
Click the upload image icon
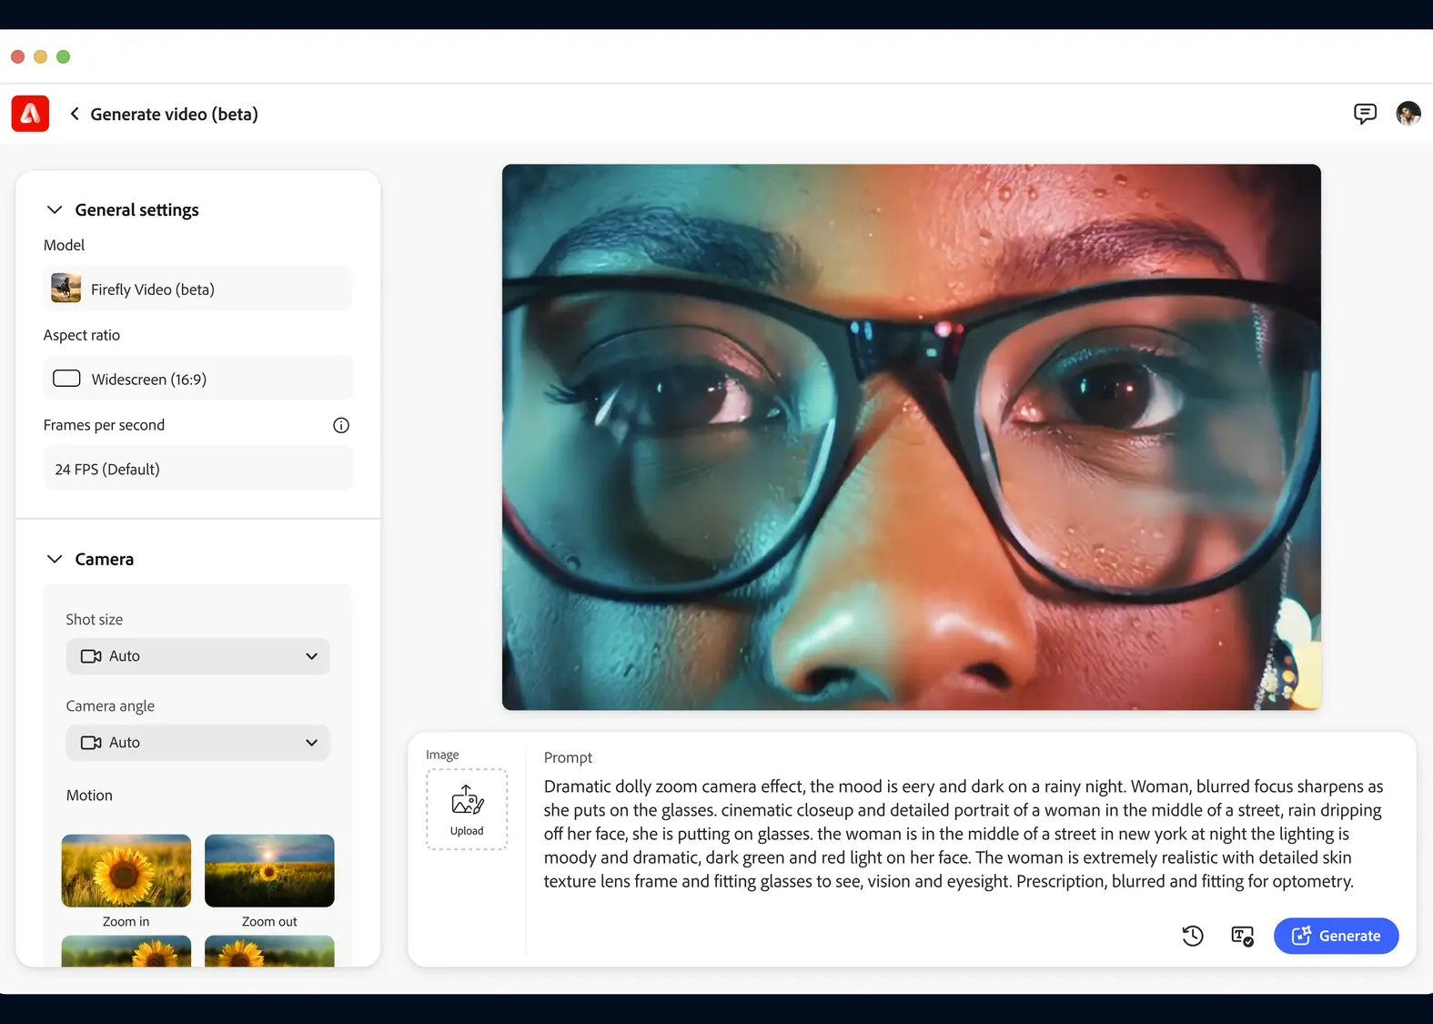click(x=467, y=809)
